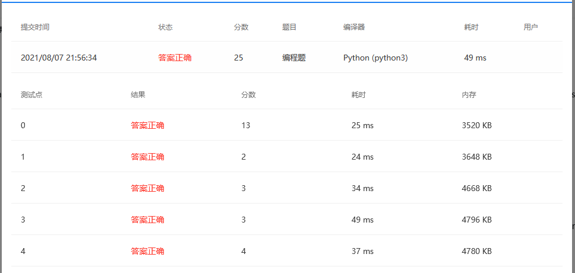Click the submission status 答案正确 next to the date
The width and height of the screenshot is (575, 273).
(175, 58)
